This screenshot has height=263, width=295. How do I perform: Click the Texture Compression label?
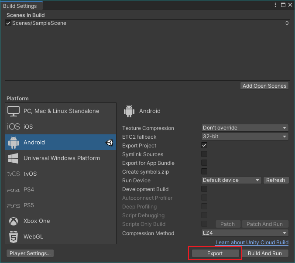pos(148,128)
